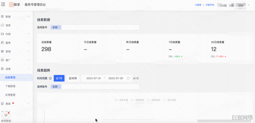Click the 7日线索量 label
Image resolution: width=255 pixels, height=123 pixels.
tap(174, 42)
